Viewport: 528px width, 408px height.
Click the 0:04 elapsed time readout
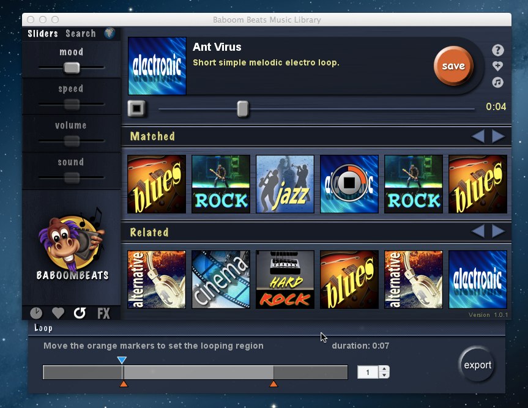pos(496,106)
